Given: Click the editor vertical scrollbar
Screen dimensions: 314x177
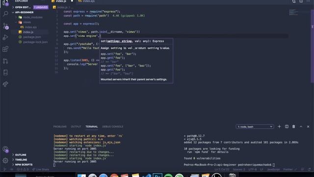Looking at the screenshot, I should click(312, 46).
